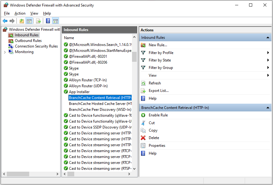
Task: Toggle the Show/Hide Console Tree button
Action: [x=29, y=21]
